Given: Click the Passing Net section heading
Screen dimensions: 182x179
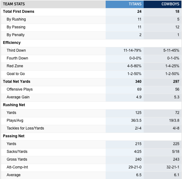Looking at the screenshot, I should coord(14,136).
